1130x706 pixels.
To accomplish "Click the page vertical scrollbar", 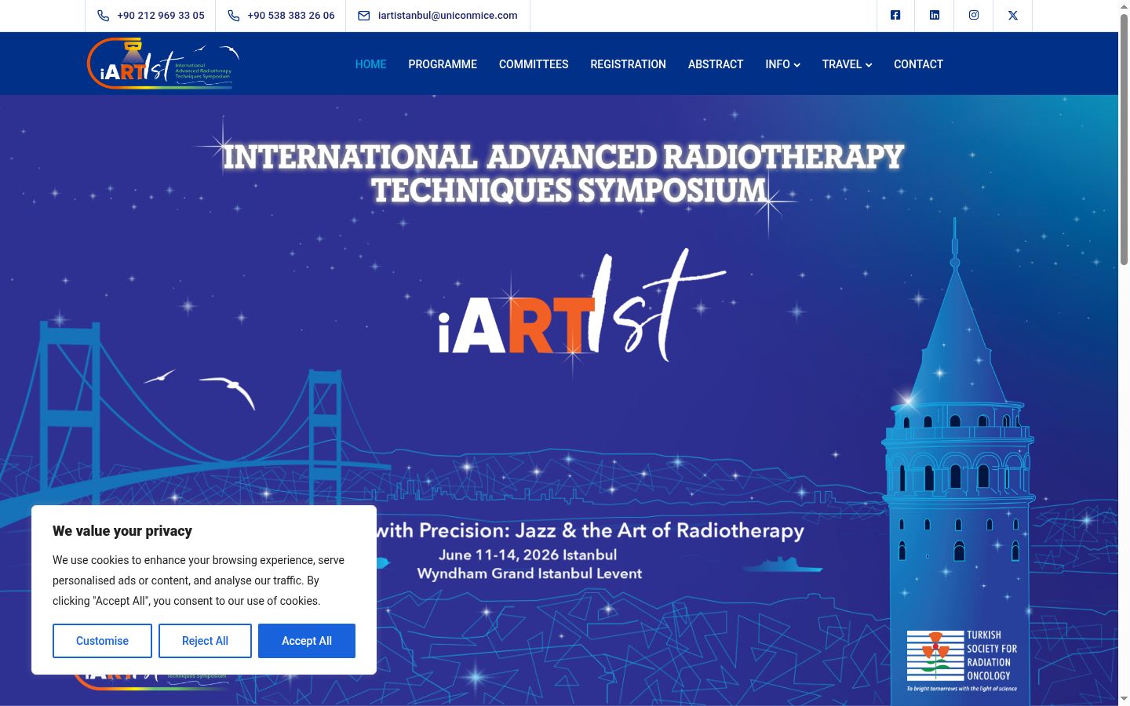I will (1124, 353).
